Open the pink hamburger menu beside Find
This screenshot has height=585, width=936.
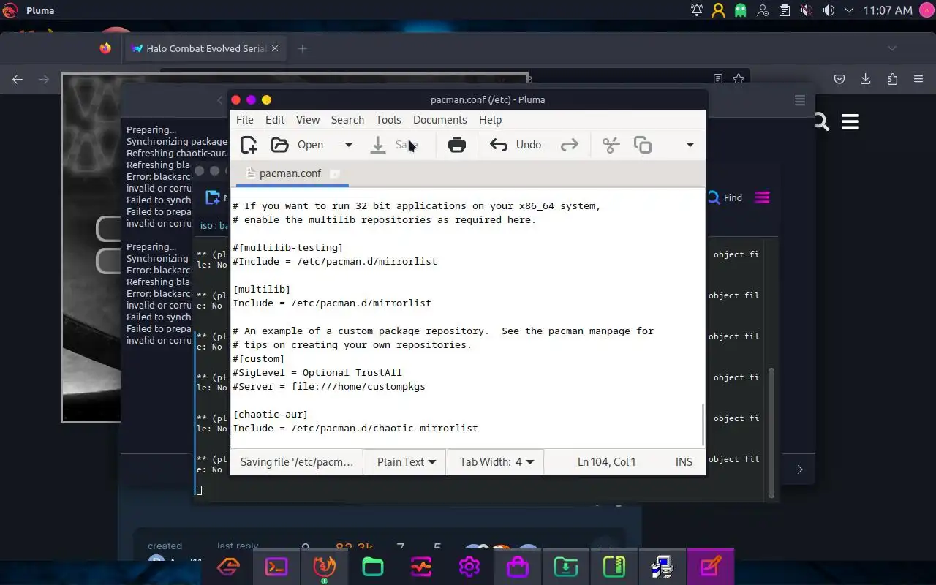pos(763,197)
